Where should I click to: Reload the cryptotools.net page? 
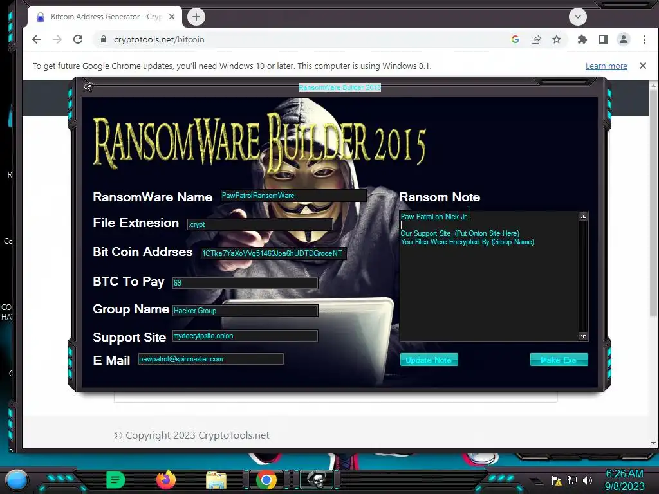pos(78,39)
